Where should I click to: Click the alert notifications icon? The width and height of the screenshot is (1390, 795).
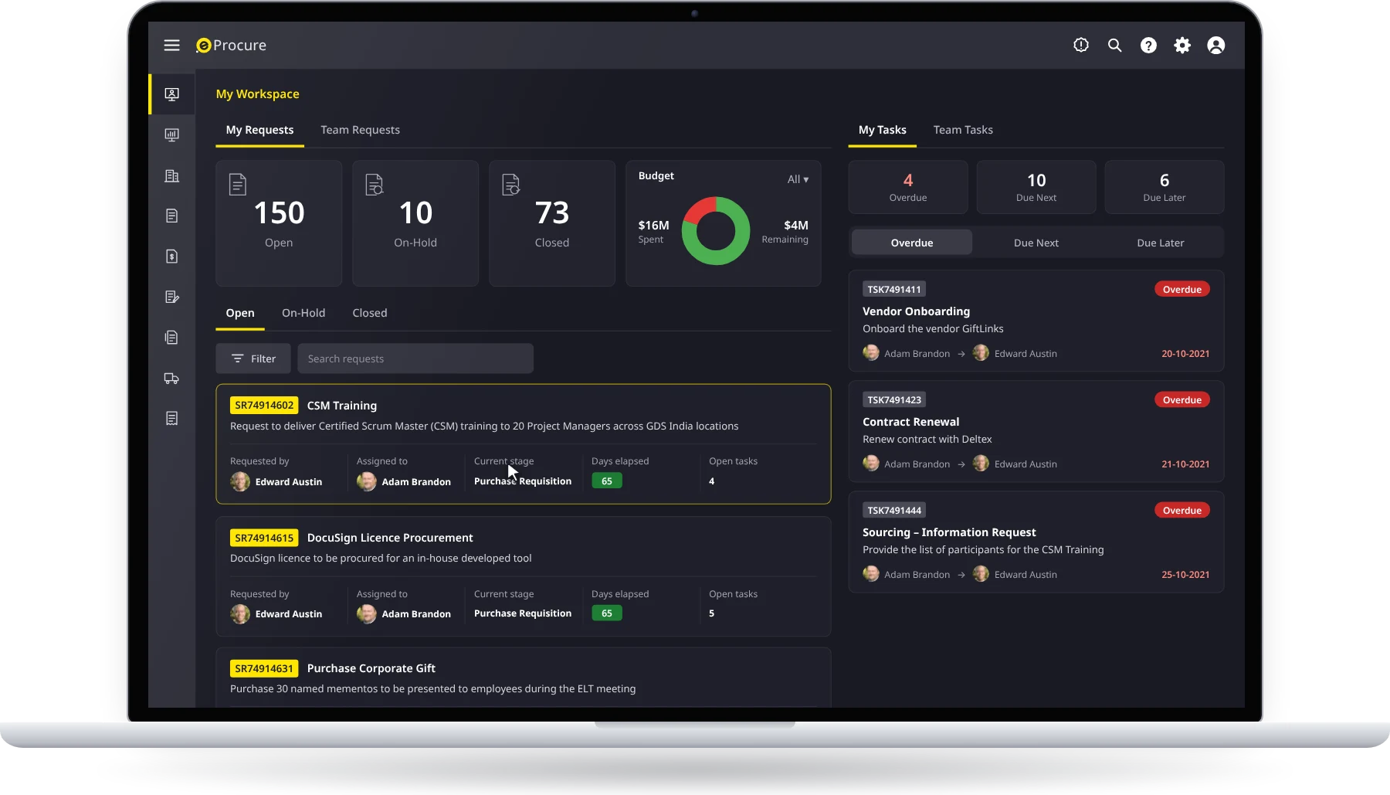(1081, 46)
